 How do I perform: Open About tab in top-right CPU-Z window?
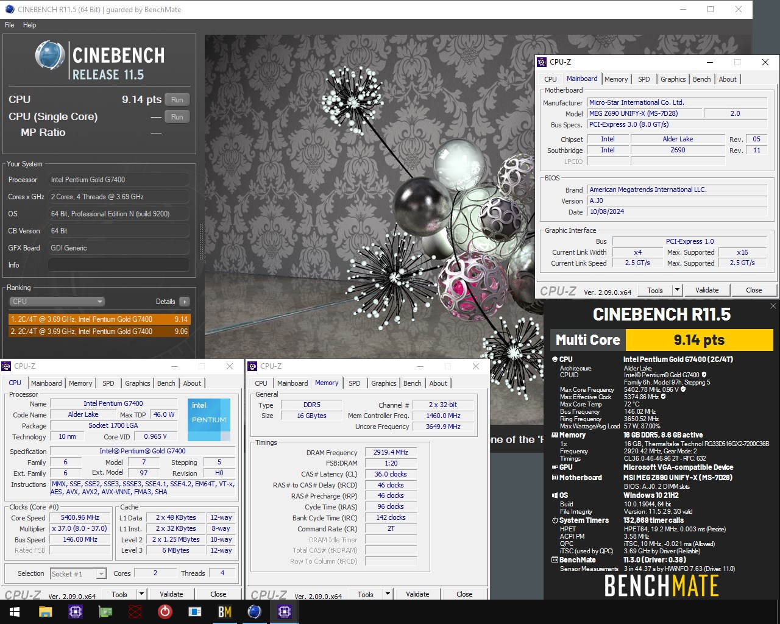pyautogui.click(x=728, y=79)
